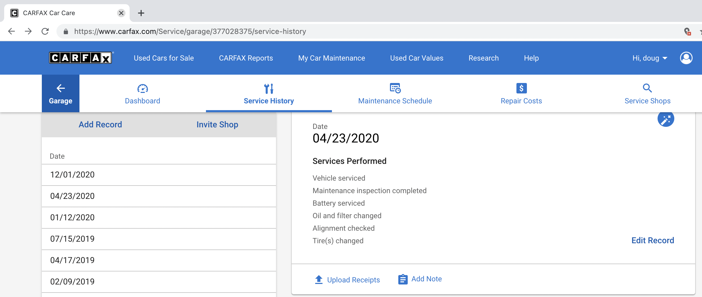Click the lock icon in address bar
Image resolution: width=702 pixels, height=297 pixels.
tap(66, 32)
